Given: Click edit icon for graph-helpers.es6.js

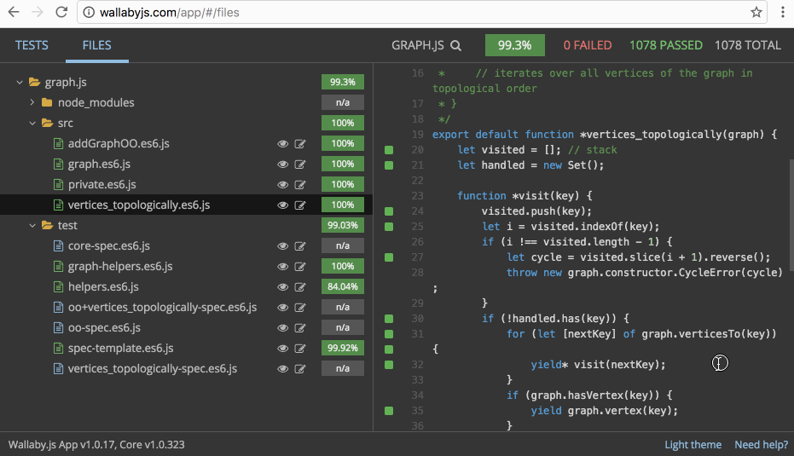Looking at the screenshot, I should point(300,266).
